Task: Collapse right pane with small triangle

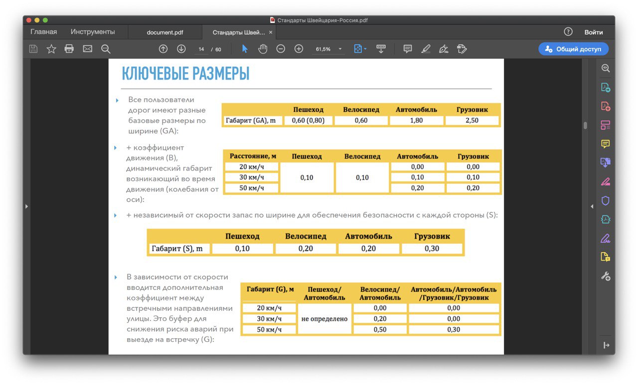Action: click(592, 206)
